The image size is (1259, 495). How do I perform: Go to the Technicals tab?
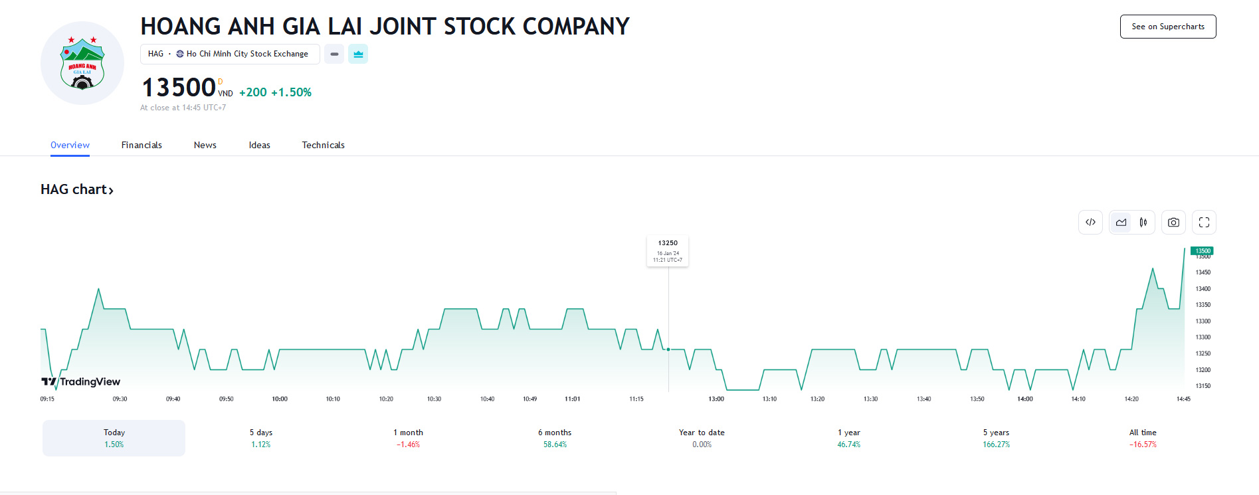[323, 145]
